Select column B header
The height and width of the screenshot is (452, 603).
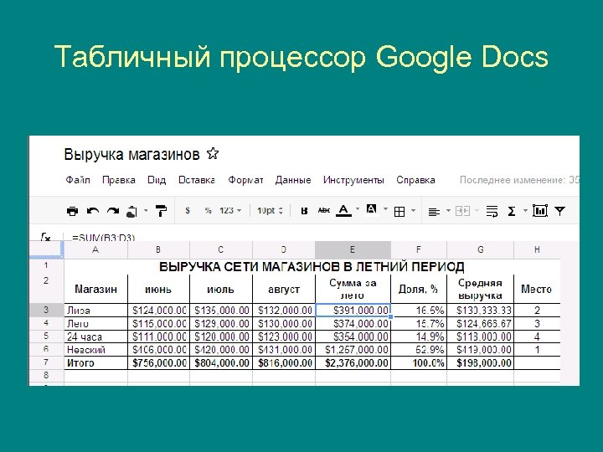(x=158, y=249)
